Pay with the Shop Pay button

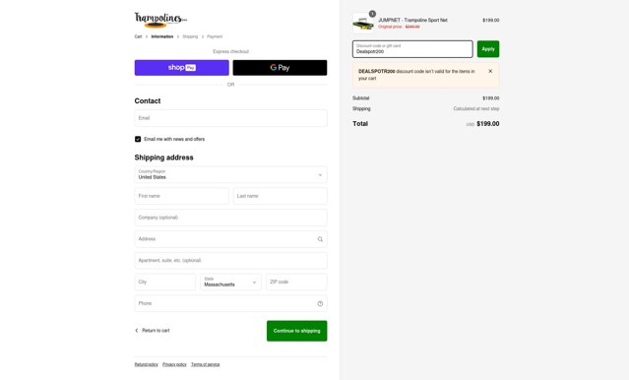click(x=182, y=68)
